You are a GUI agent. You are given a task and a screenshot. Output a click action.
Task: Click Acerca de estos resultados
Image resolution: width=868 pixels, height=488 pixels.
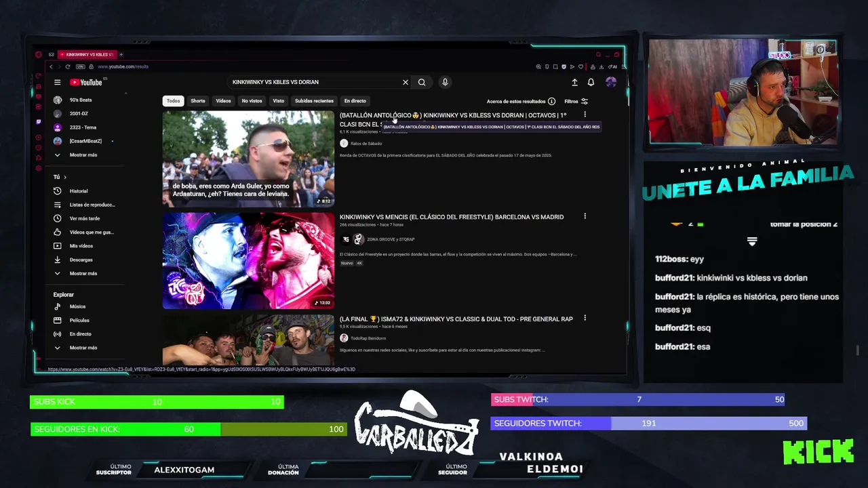(x=516, y=101)
